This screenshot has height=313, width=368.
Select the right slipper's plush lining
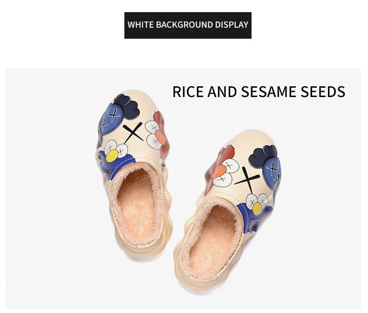[213, 238]
